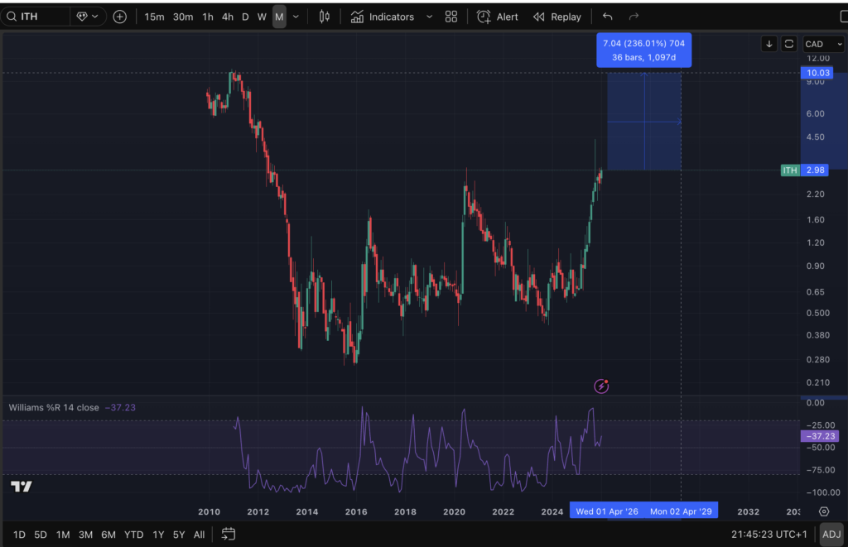Viewport: 848px width, 547px height.
Task: Click the Alert button
Action: point(498,17)
